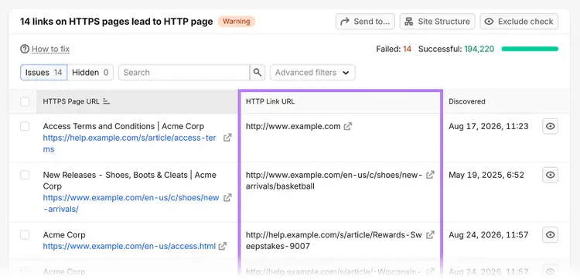This screenshot has height=280, width=580.
Task: Check the access.html Acme Corp row checkbox
Action: pyautogui.click(x=25, y=235)
